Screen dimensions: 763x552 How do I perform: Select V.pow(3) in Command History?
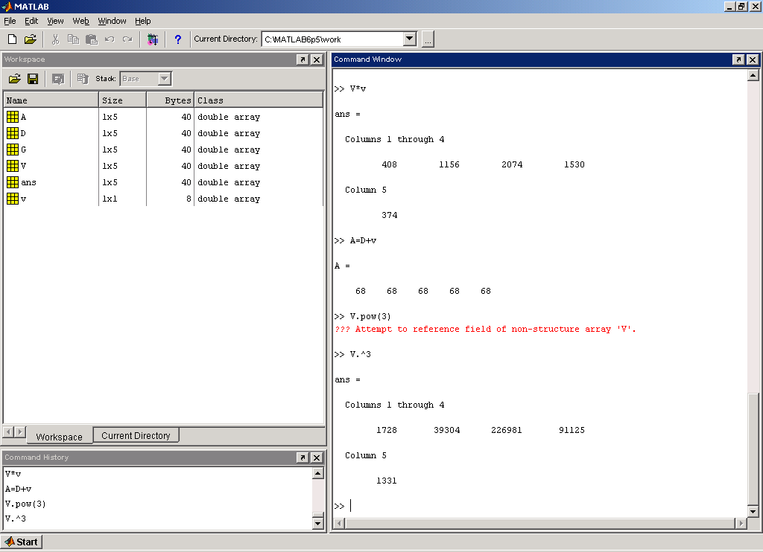(25, 504)
